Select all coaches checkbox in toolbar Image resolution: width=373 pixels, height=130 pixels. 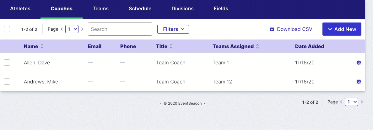[7, 29]
